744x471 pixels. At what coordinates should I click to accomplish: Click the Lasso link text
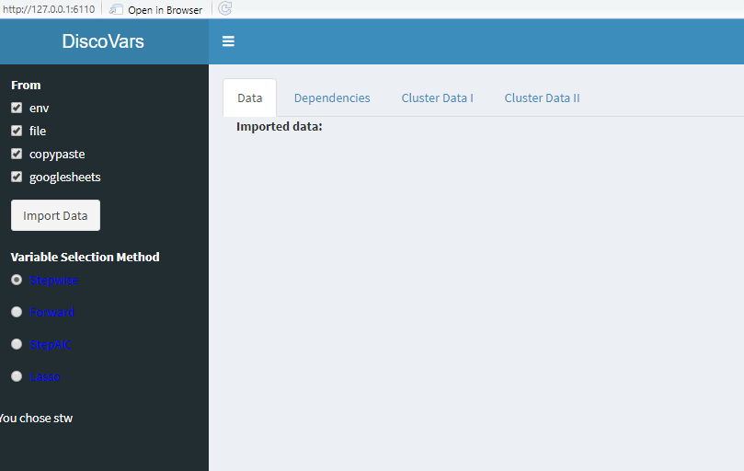pos(44,376)
